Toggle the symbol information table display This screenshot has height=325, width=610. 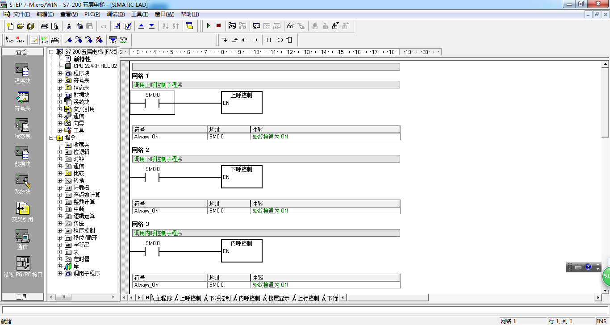tap(55, 40)
